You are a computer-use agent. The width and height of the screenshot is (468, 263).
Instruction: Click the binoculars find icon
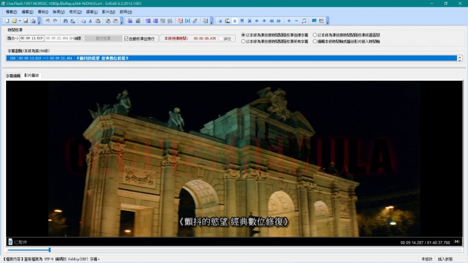pos(65,21)
